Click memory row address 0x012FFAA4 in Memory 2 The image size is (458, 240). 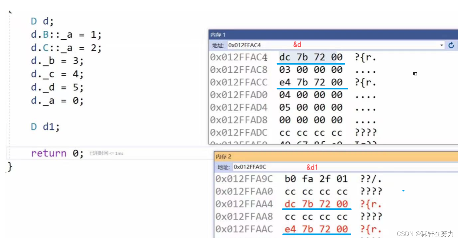244,204
